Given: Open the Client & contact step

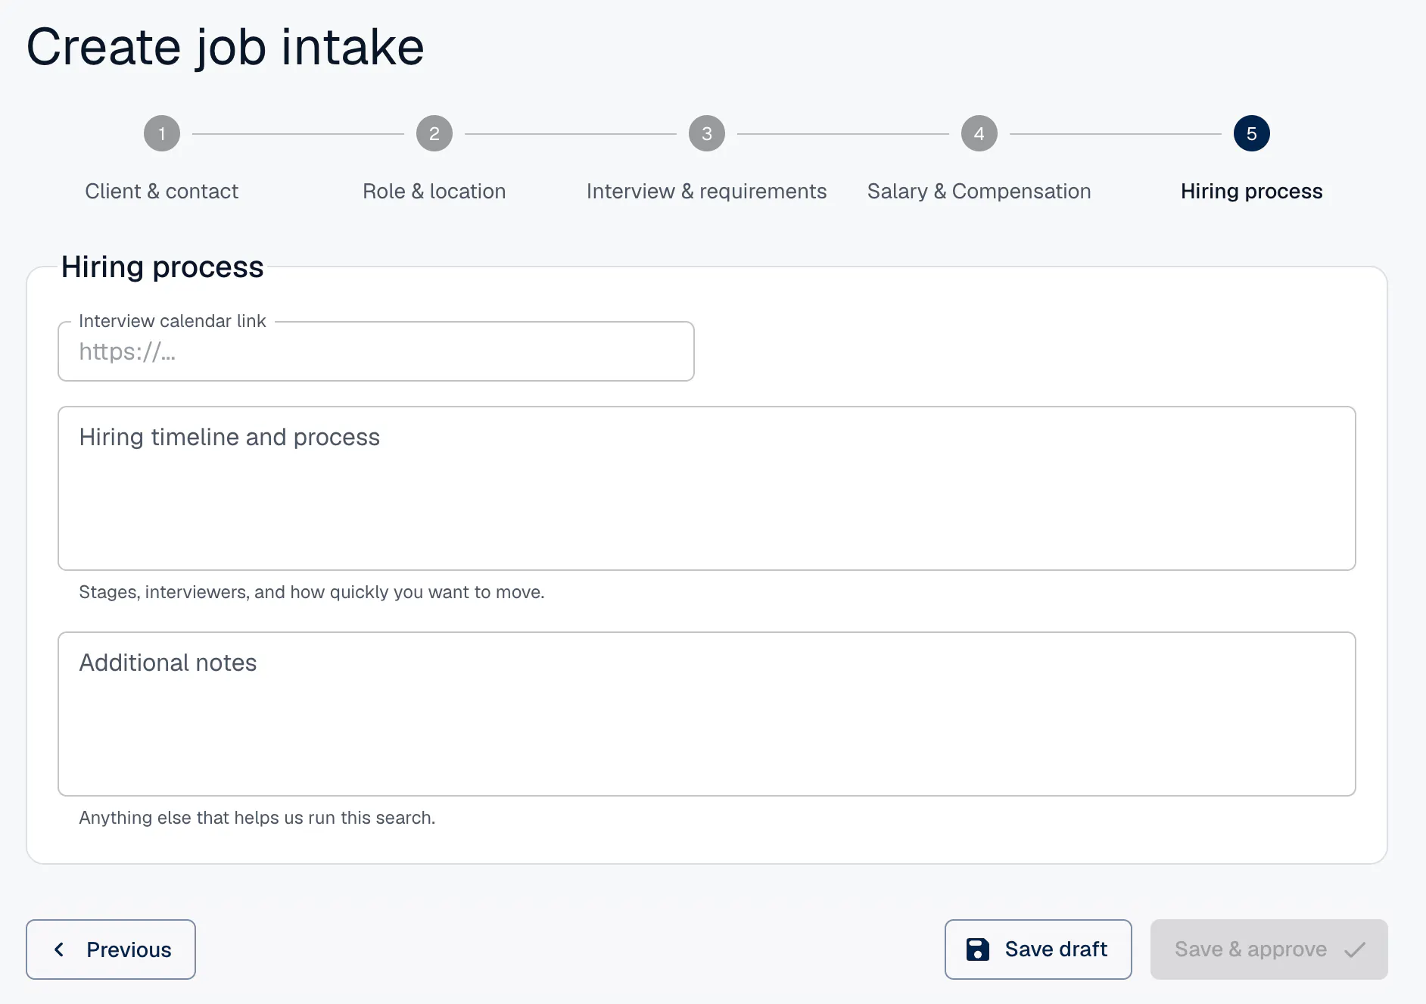Looking at the screenshot, I should coord(162,192).
